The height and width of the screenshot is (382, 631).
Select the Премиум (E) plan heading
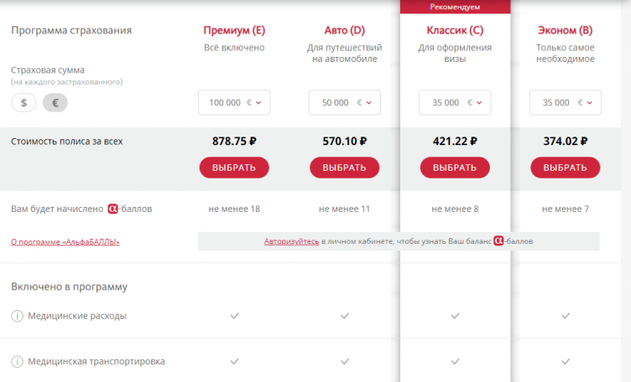234,31
